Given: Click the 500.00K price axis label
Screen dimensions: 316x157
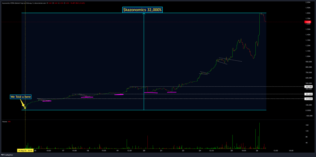Looking at the screenshot, I should tap(309, 83).
